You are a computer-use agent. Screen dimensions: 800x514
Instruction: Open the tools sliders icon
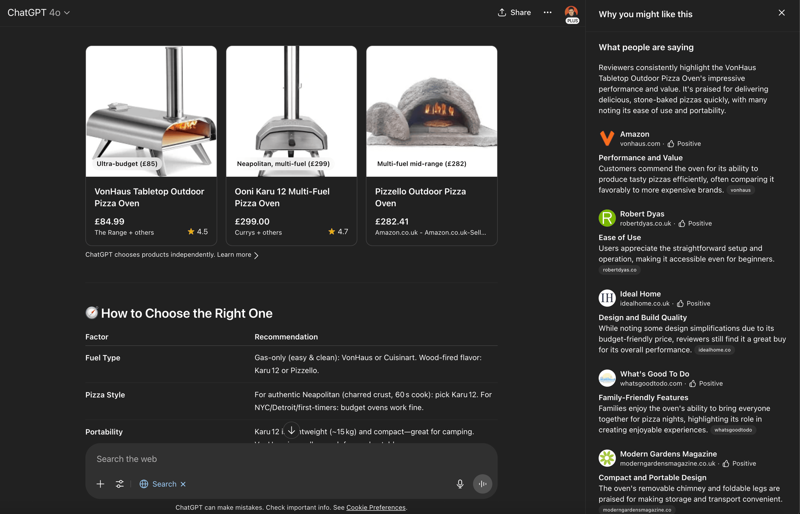click(x=120, y=484)
